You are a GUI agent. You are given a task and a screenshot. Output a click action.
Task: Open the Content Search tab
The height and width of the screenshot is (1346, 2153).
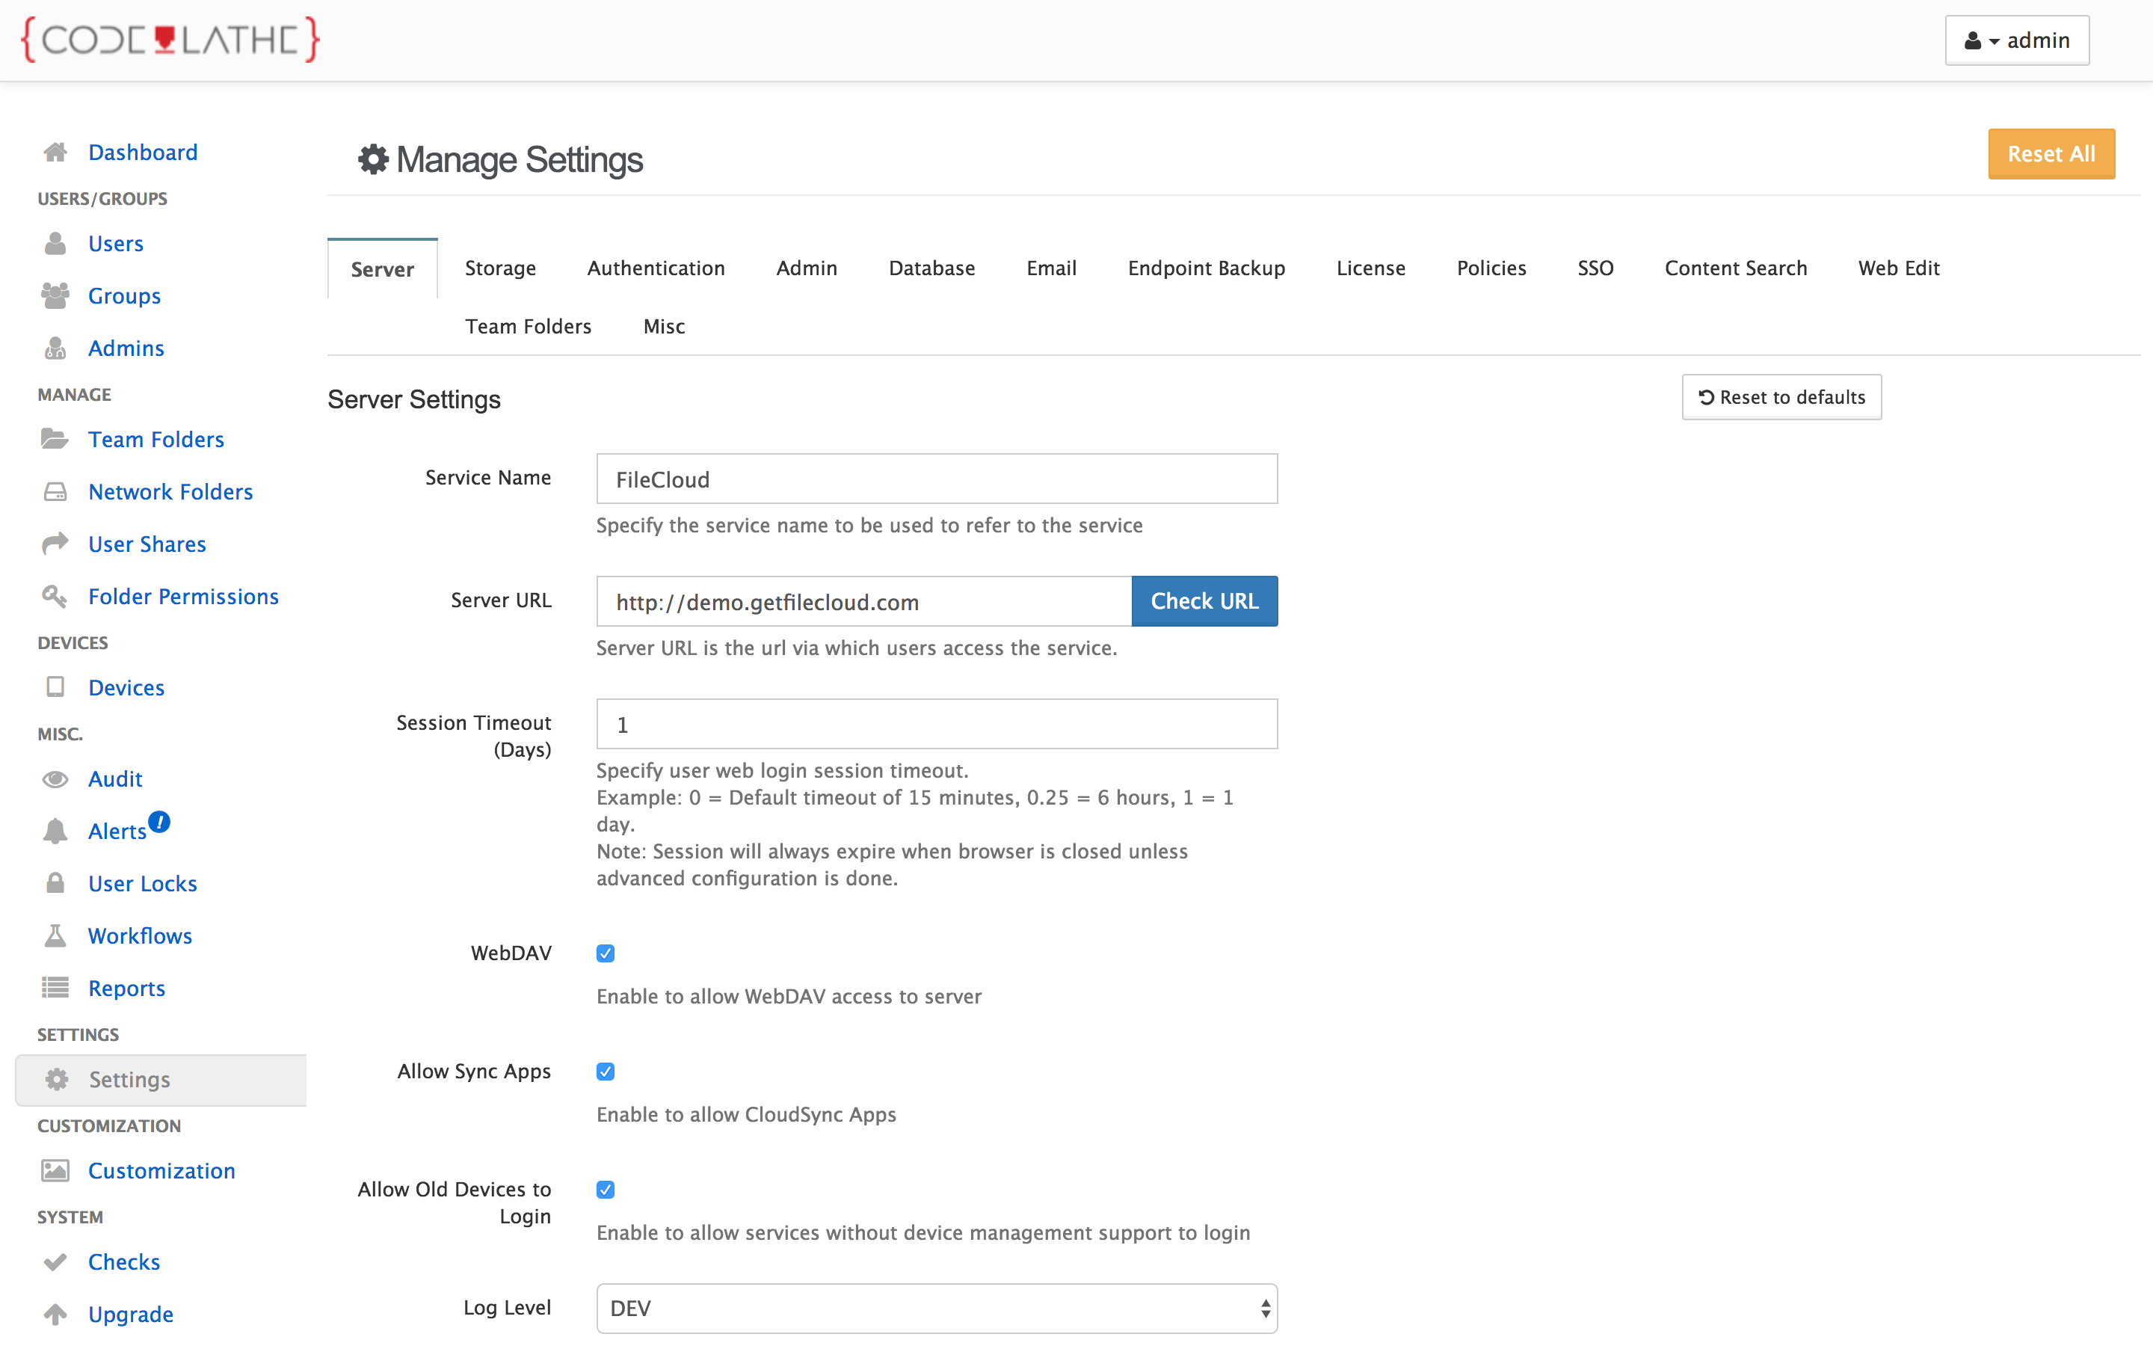click(1735, 268)
